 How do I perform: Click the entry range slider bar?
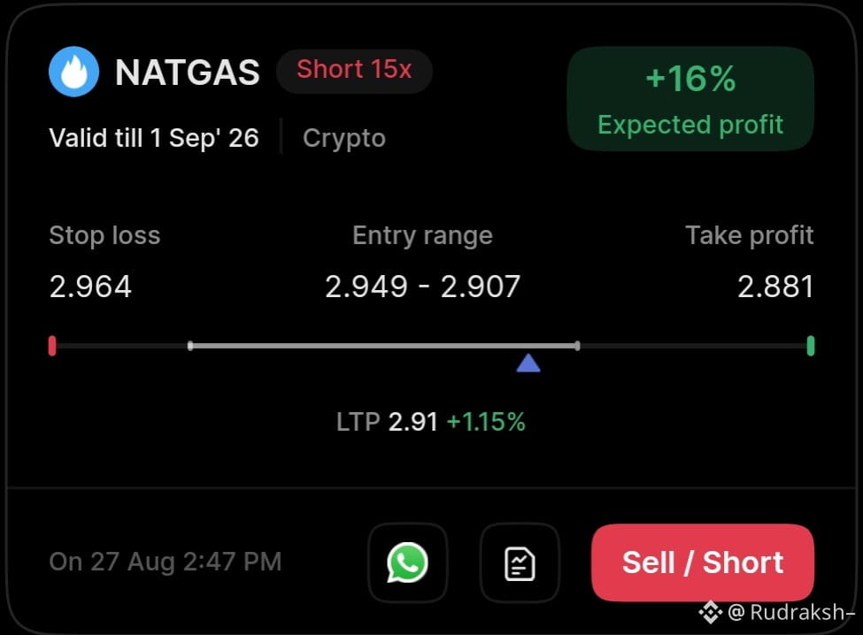(383, 346)
